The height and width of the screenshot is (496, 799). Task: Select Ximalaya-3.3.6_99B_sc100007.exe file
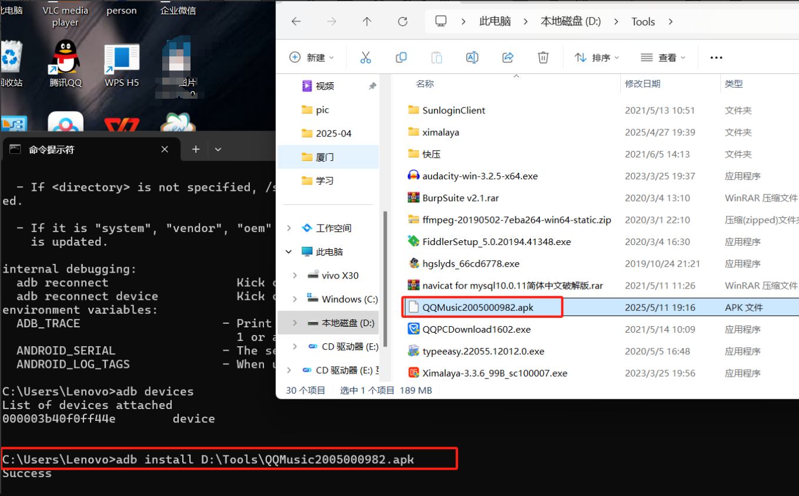pyautogui.click(x=494, y=373)
